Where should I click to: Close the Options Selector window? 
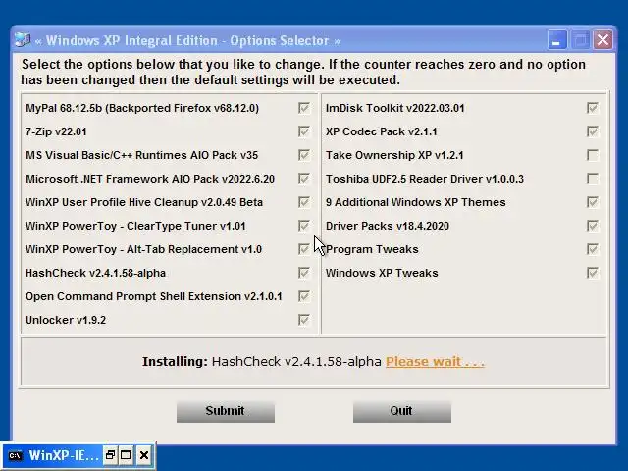pos(603,40)
